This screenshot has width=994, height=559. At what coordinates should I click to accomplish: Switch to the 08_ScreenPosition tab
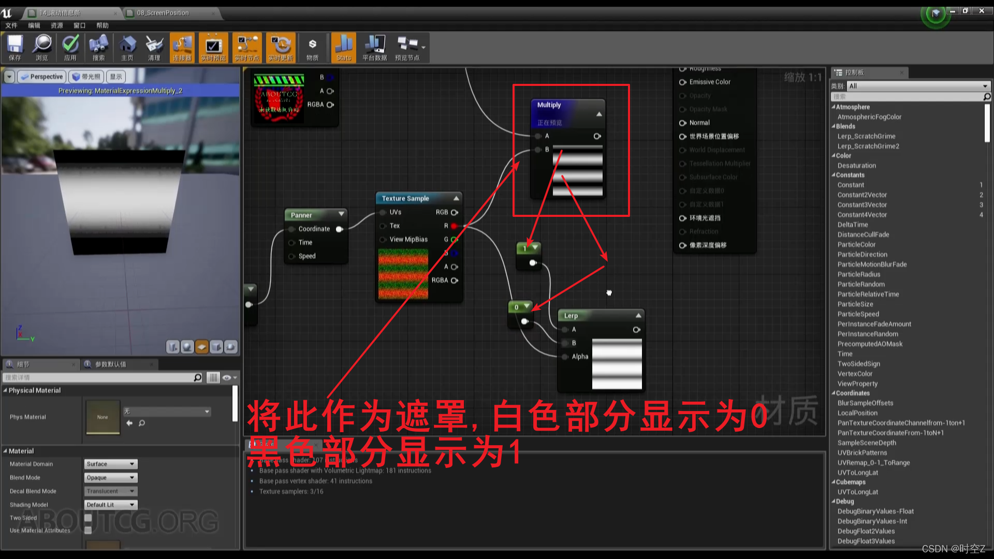(163, 13)
